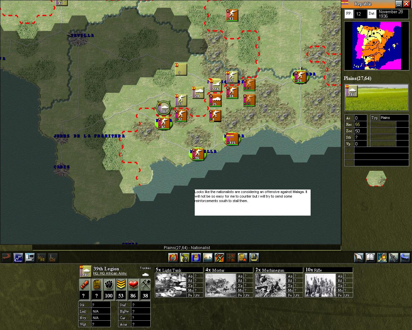This screenshot has height=330, width=412.
Task: Open the HQ factory icon
Action: tap(42, 257)
